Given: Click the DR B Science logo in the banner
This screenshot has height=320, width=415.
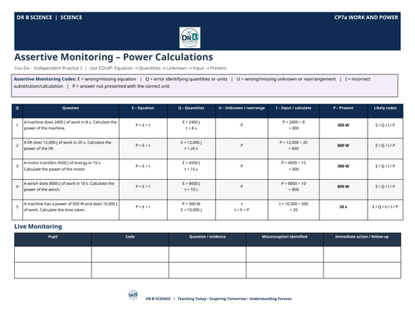Looking at the screenshot, I should 190,37.
